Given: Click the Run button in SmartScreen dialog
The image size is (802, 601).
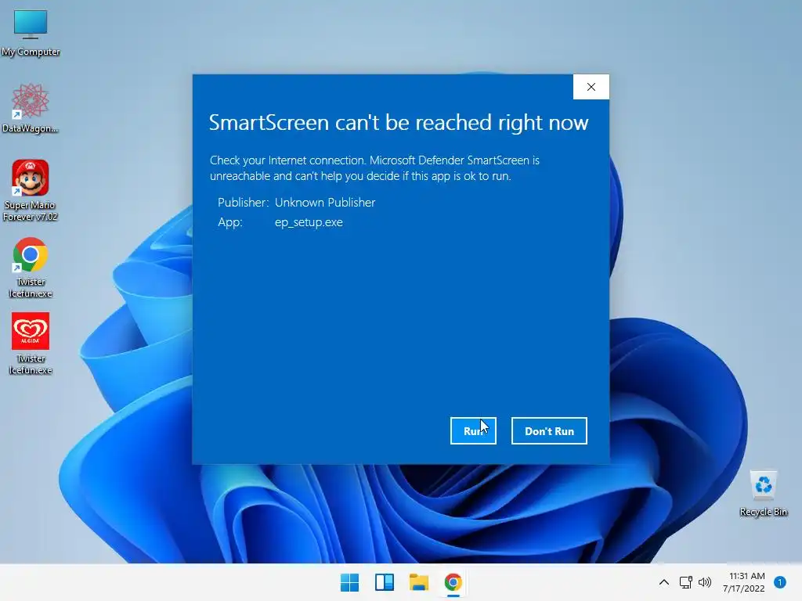Looking at the screenshot, I should 473,431.
